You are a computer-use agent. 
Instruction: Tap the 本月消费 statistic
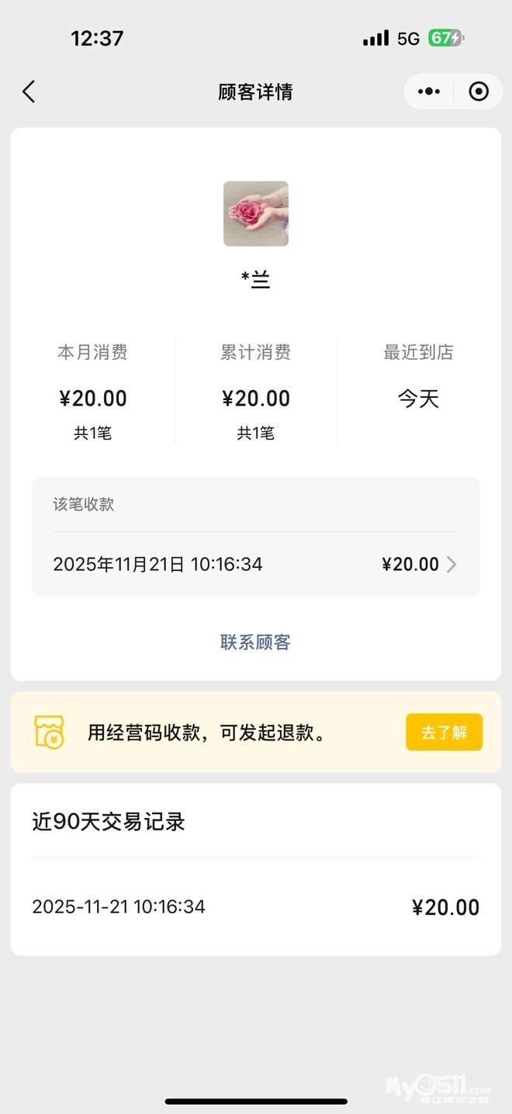point(93,391)
